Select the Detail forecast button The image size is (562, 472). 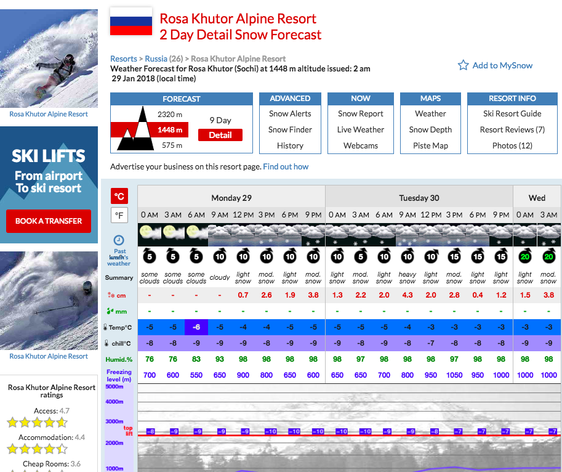[220, 135]
